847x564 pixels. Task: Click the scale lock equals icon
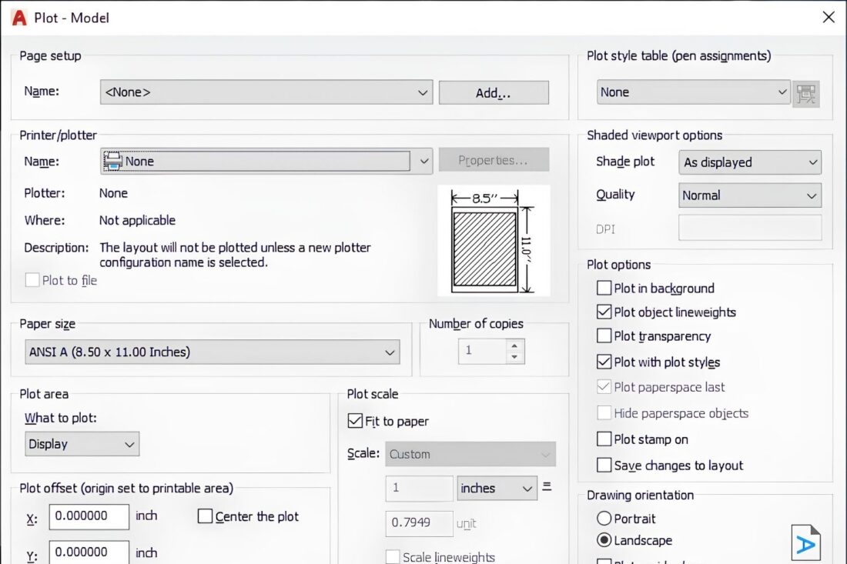[547, 486]
